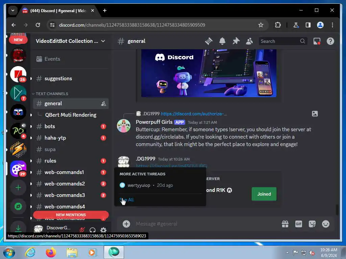Open the PO server icon with badge 4
This screenshot has height=259, width=346.
tap(18, 131)
